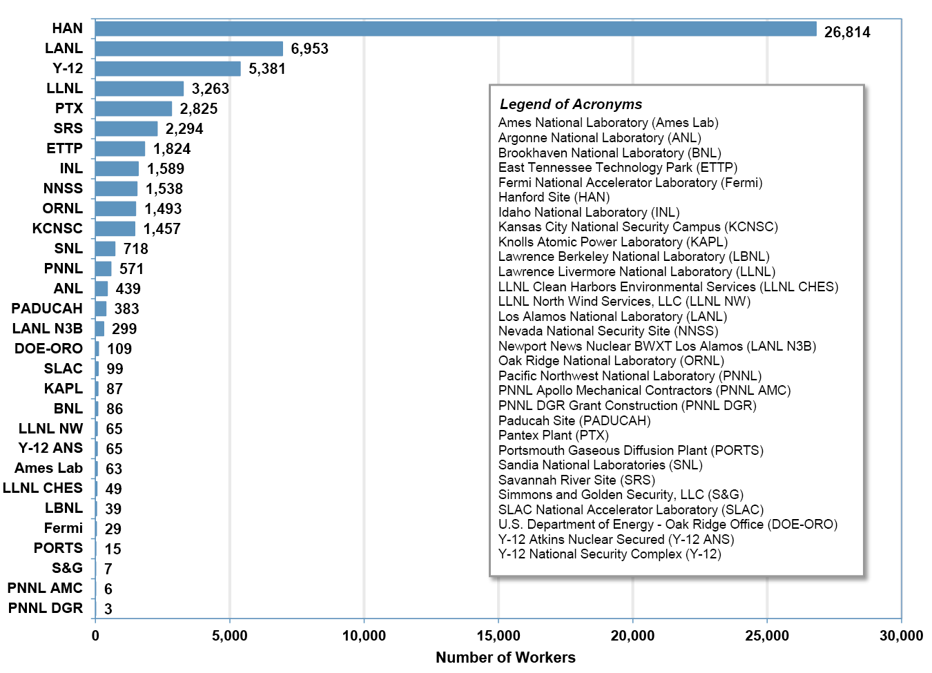Click legend entry LLNL Clean Harbors Environmental Services
The width and height of the screenshot is (932, 673).
click(x=668, y=287)
